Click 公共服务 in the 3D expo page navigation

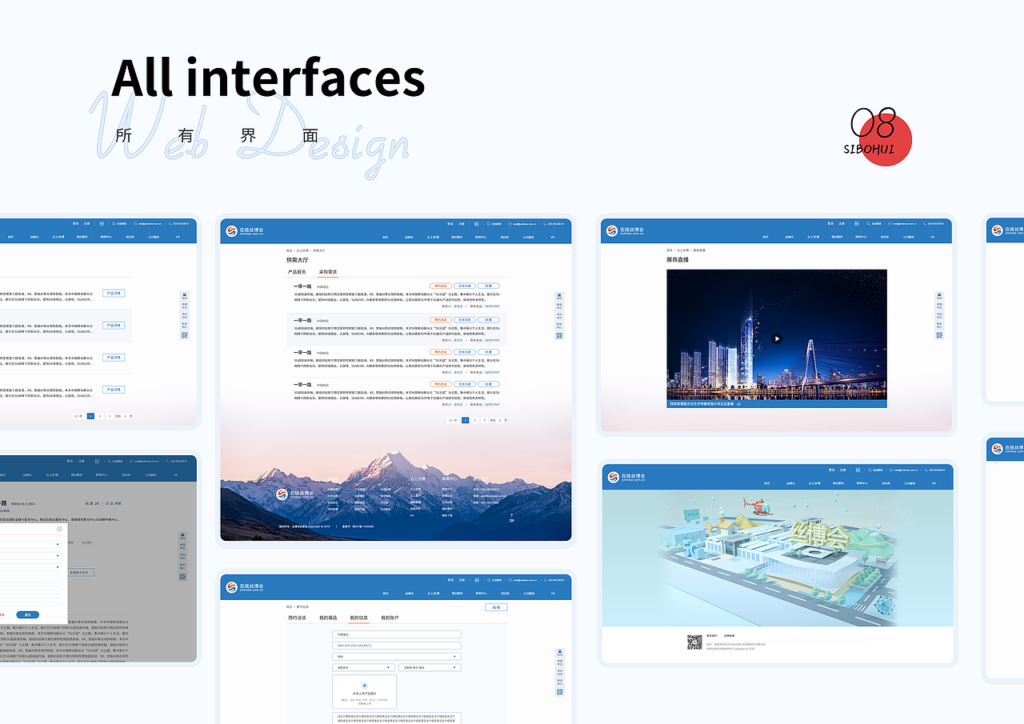pos(910,483)
